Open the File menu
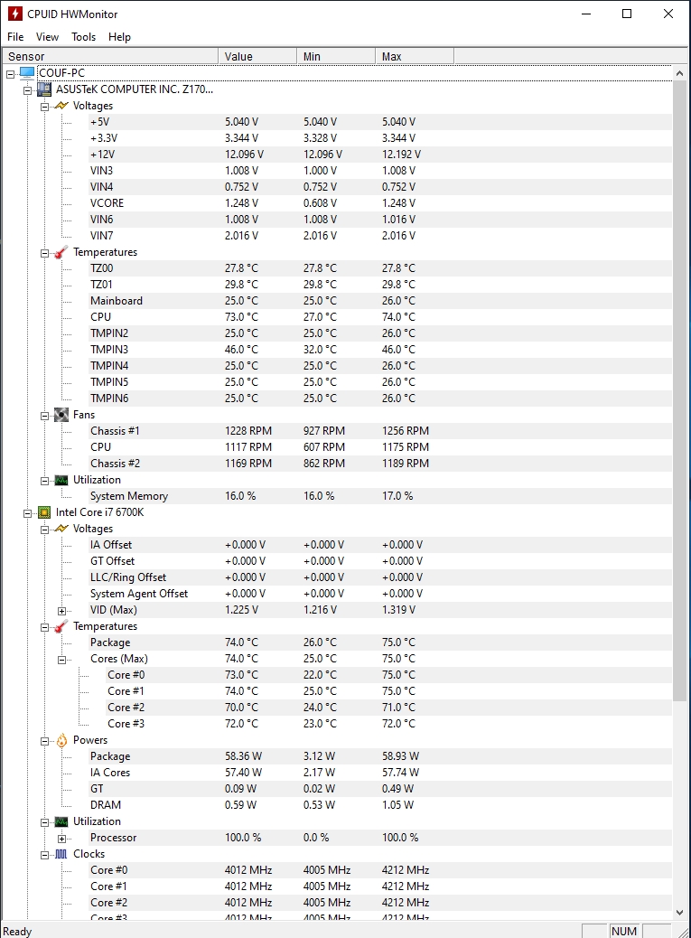This screenshot has height=938, width=691. [x=15, y=37]
